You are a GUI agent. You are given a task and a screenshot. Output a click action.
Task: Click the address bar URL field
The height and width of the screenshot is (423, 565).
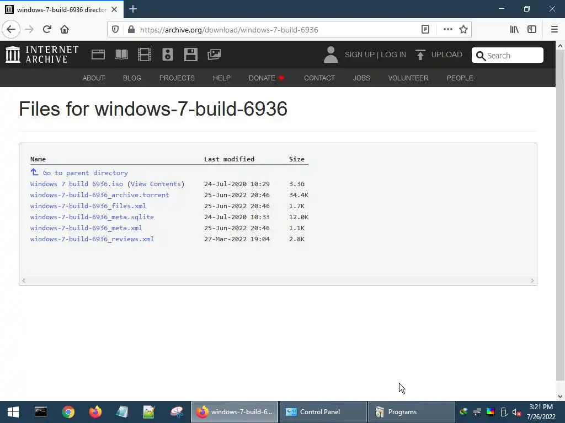pyautogui.click(x=278, y=30)
